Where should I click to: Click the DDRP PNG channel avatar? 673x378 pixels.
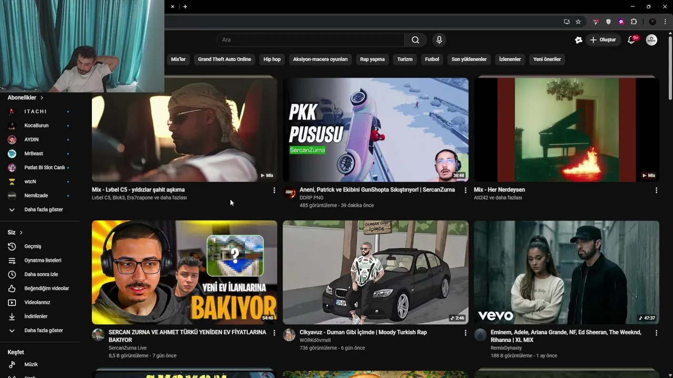coord(290,193)
